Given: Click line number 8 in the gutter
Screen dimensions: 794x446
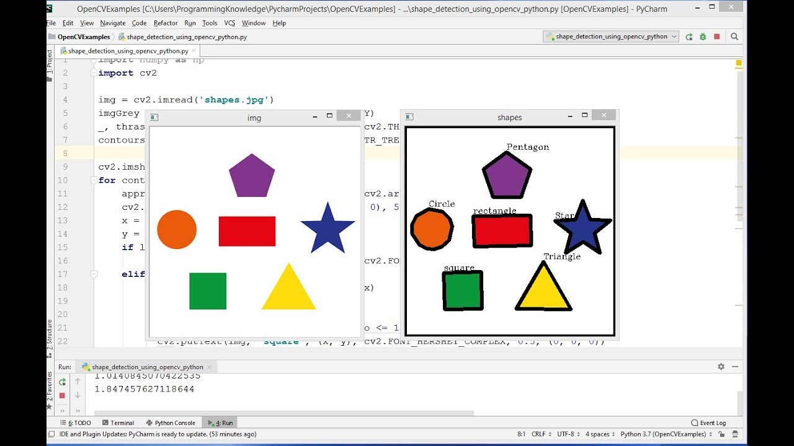Looking at the screenshot, I should (x=65, y=153).
